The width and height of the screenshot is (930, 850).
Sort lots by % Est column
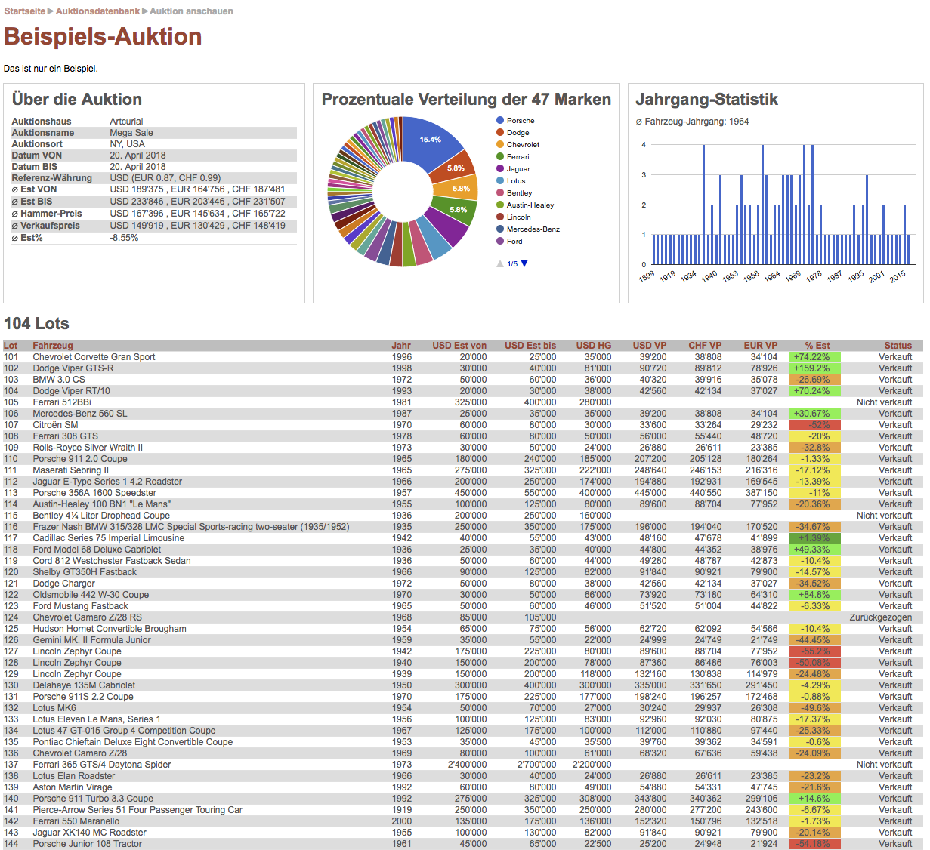coord(817,346)
